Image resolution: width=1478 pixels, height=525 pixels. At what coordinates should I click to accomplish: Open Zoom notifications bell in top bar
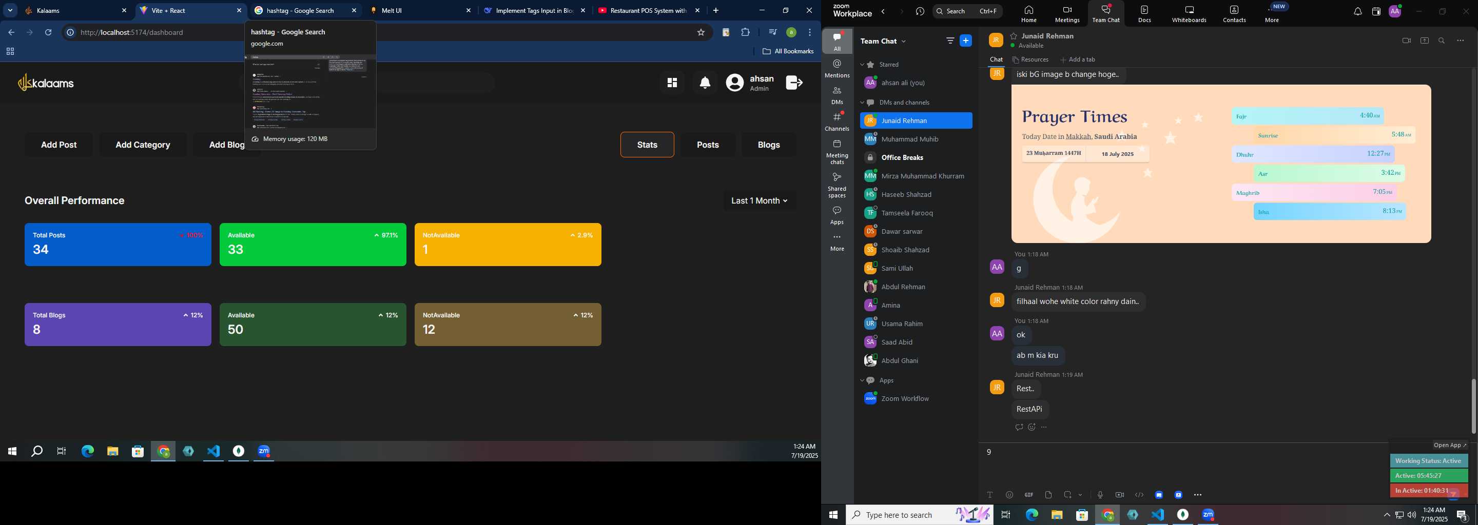1357,11
